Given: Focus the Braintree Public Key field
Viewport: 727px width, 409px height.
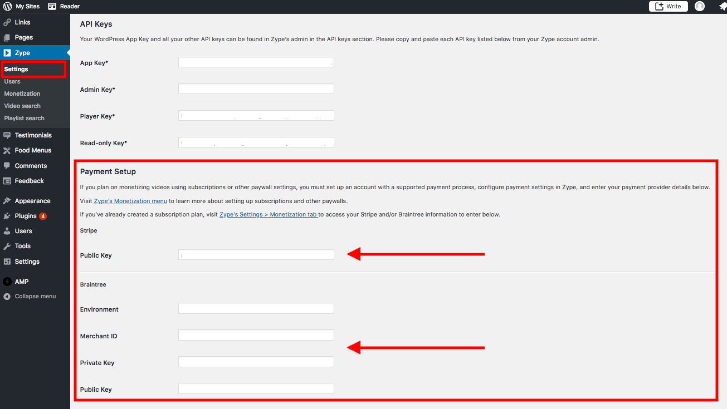Looking at the screenshot, I should point(256,388).
